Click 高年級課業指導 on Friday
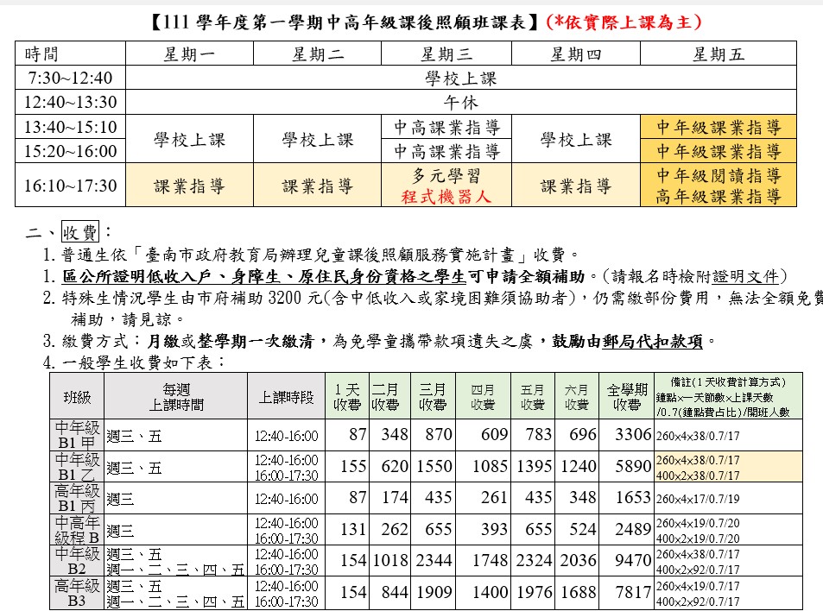Image resolution: width=823 pixels, height=611 pixels. 719,196
